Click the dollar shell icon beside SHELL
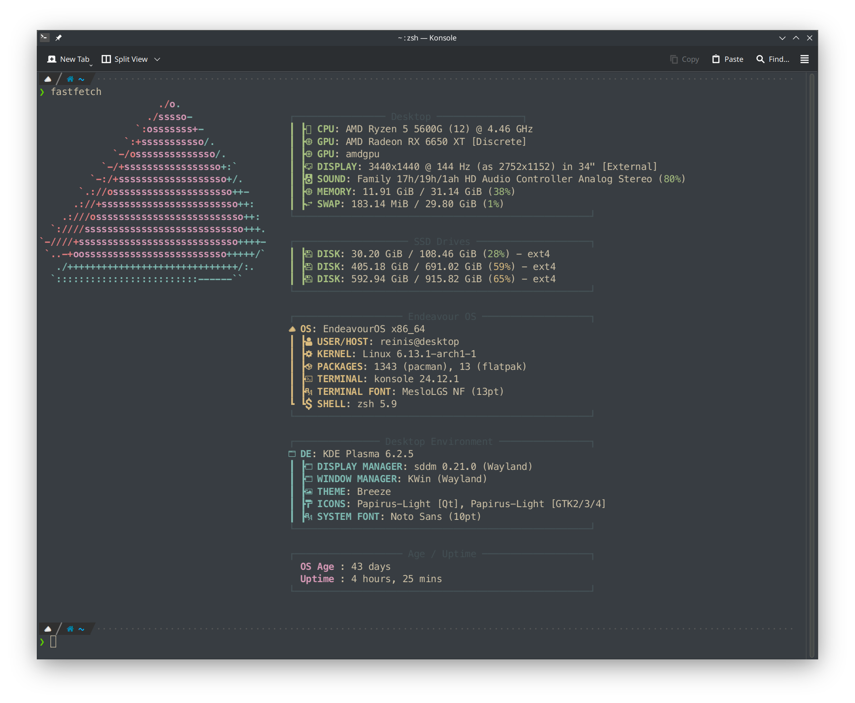Screen dimensions: 855x703 pyautogui.click(x=308, y=404)
